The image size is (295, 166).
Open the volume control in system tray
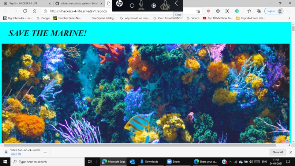[x=251, y=162]
